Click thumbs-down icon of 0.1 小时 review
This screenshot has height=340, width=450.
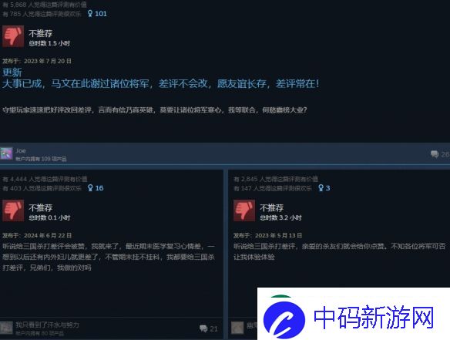(x=13, y=210)
